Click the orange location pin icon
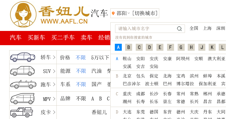Image resolution: width=226 pixels, height=119 pixels. coord(113,13)
